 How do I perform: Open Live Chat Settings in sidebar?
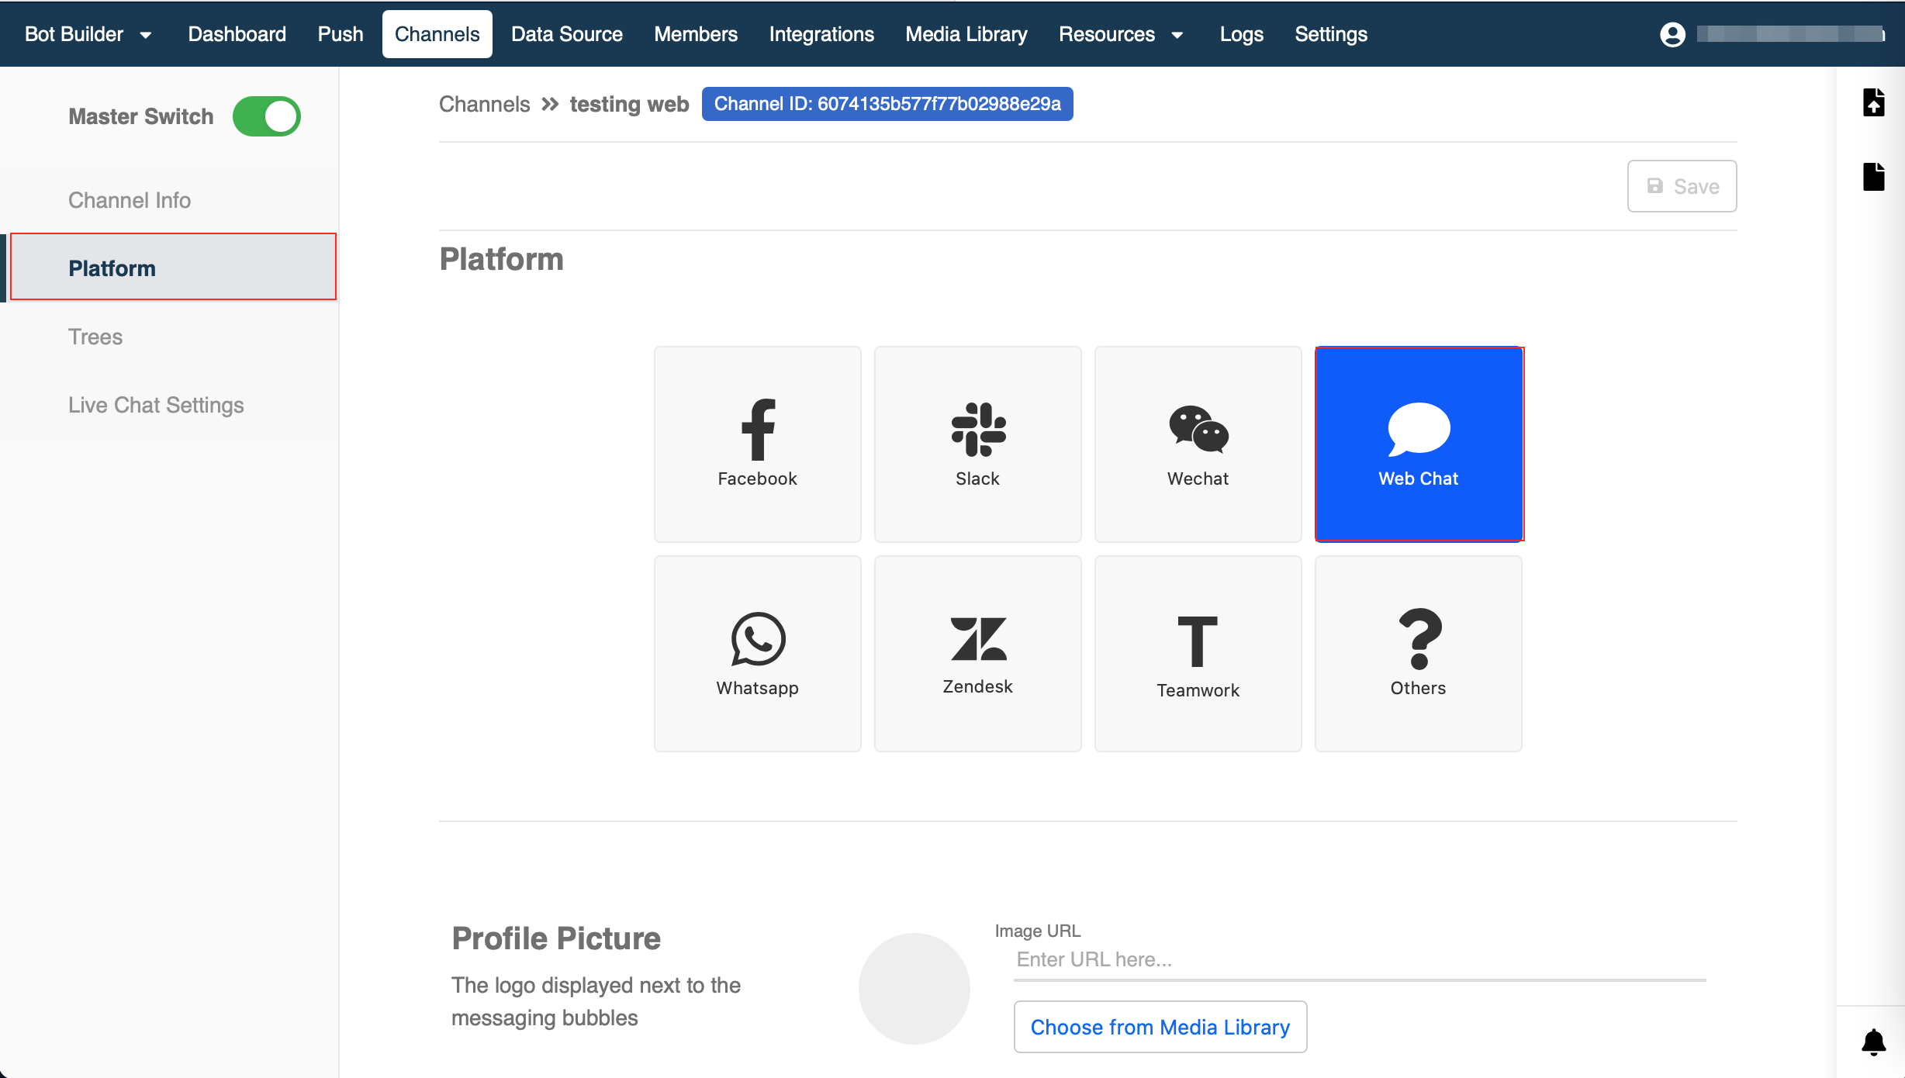pos(169,405)
